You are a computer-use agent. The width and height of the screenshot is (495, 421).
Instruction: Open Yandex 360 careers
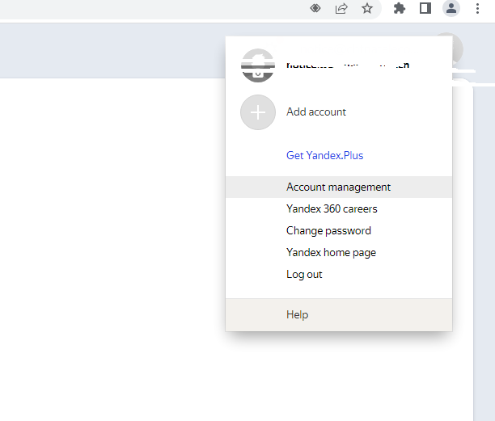(x=339, y=208)
